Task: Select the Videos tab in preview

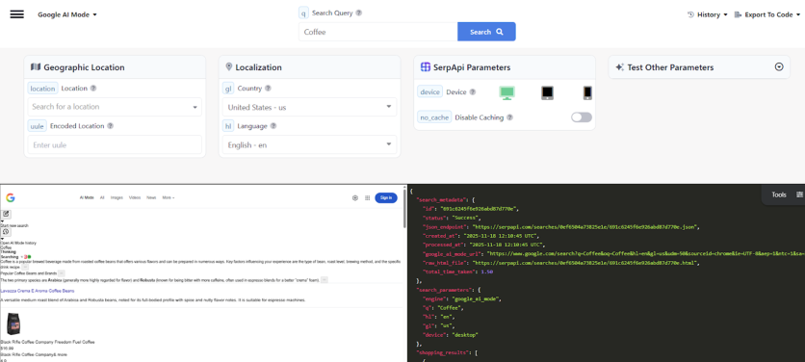Action: pyautogui.click(x=135, y=197)
